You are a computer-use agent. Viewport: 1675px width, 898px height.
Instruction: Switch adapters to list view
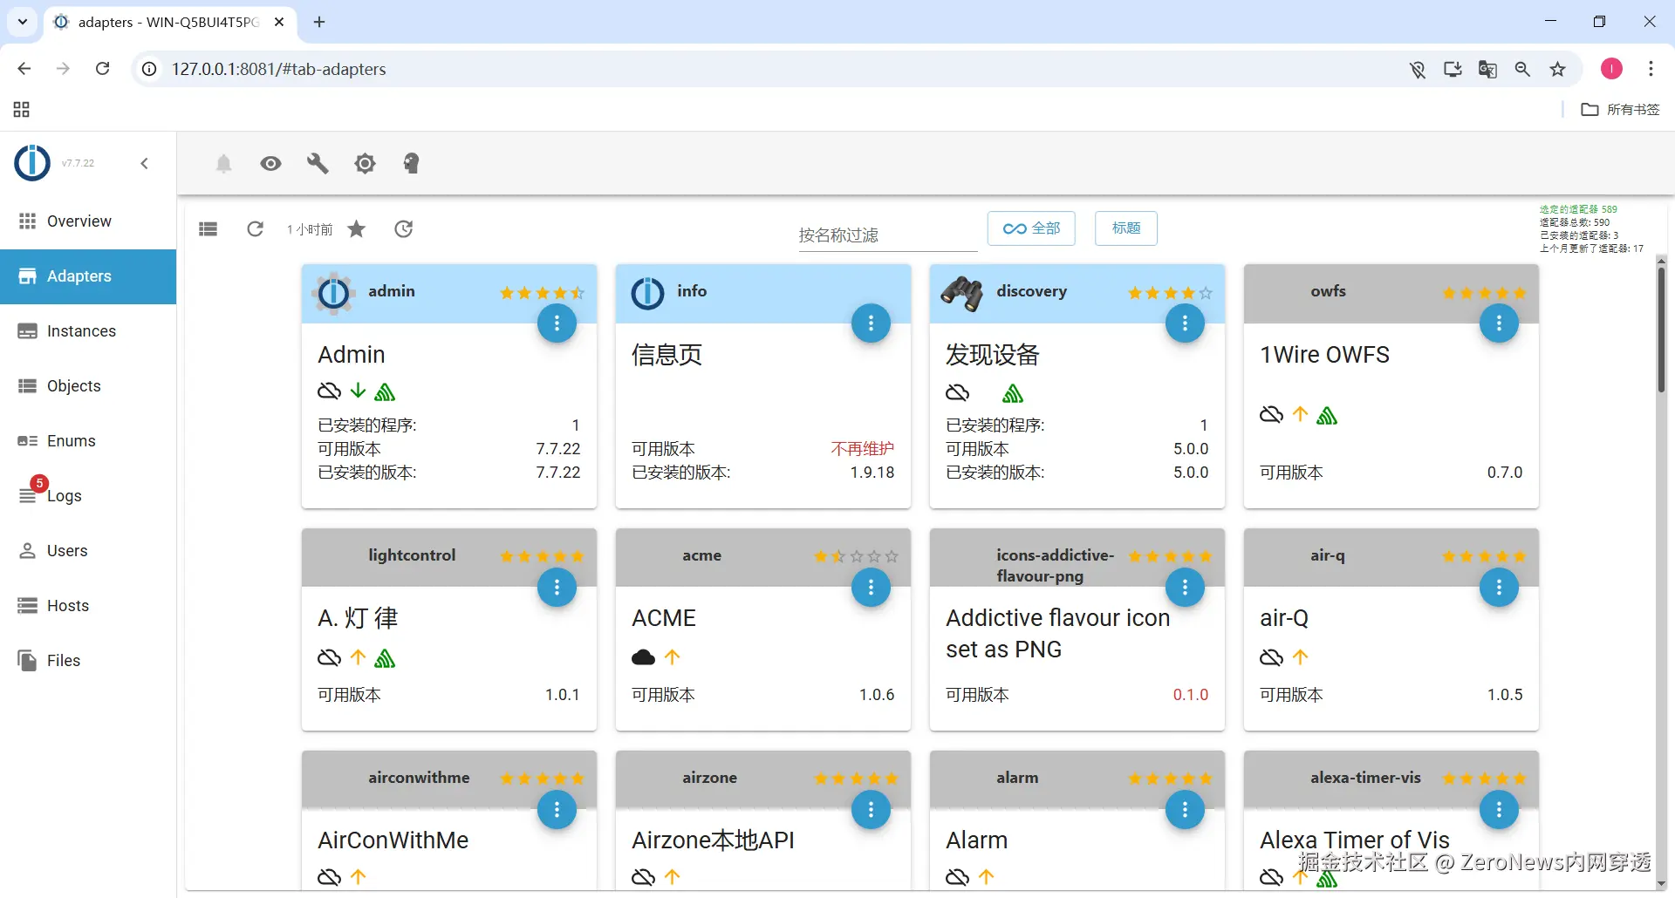point(208,229)
